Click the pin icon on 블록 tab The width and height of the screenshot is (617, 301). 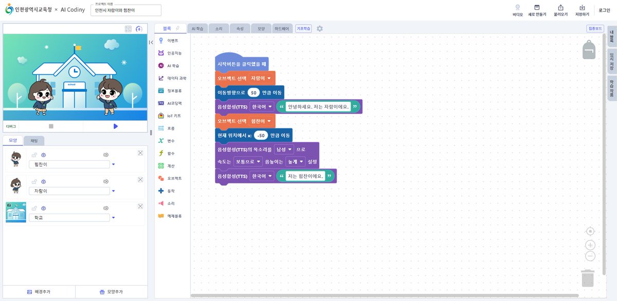click(178, 28)
